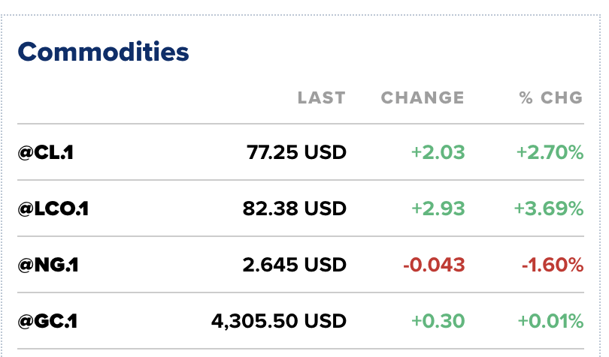Click the 77.25 USD last price
Screen dimensions: 609x357
296,152
